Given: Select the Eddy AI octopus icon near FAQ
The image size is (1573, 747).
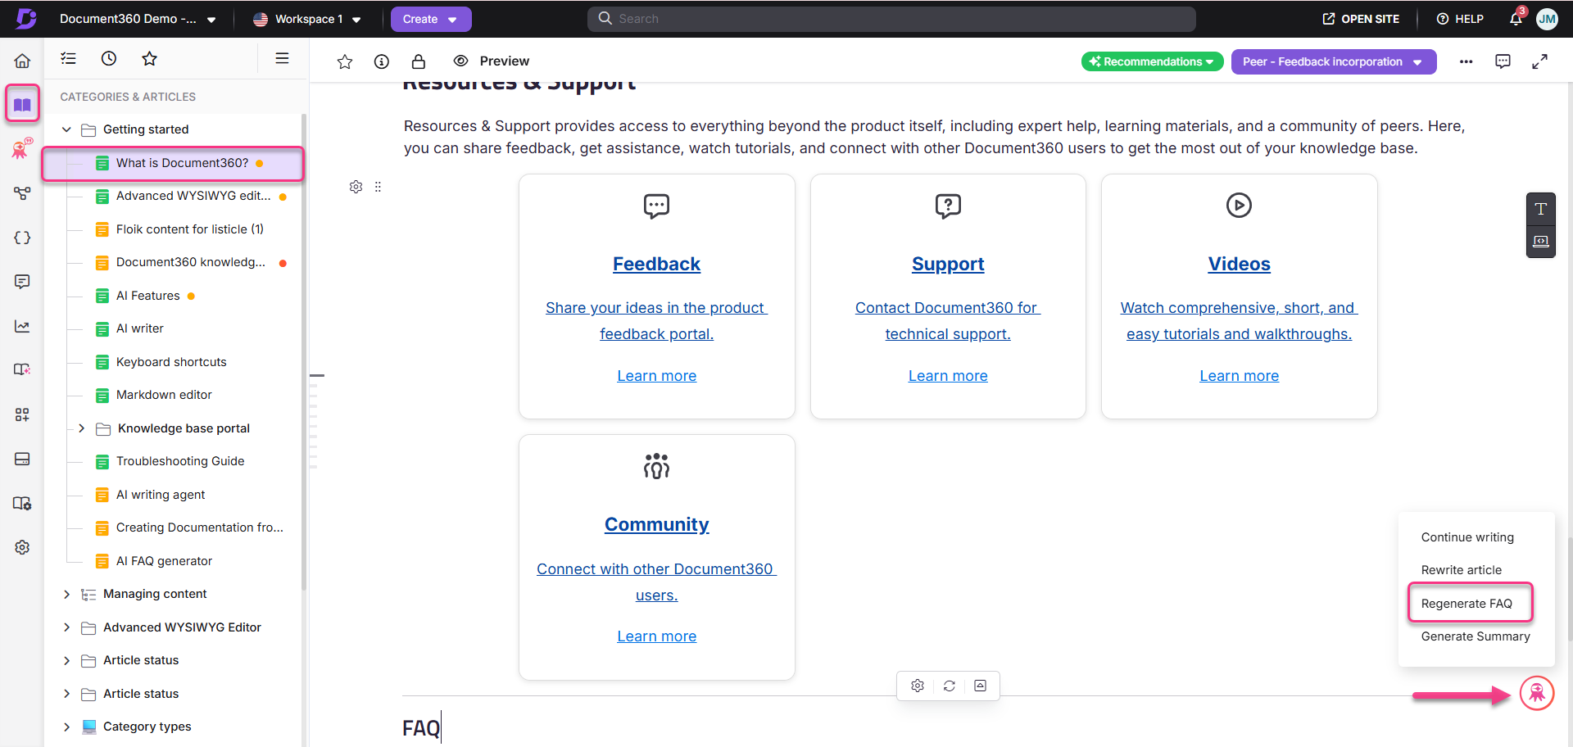Looking at the screenshot, I should coord(1538,693).
